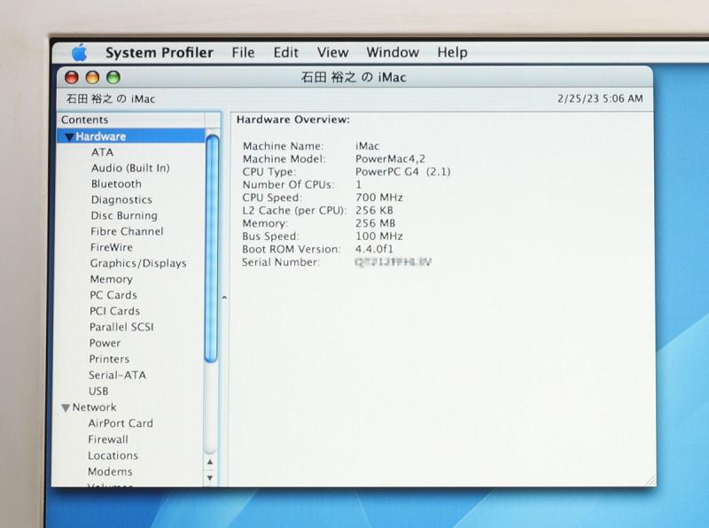The image size is (709, 528).
Task: Select USB in the Contents list
Action: tap(98, 391)
